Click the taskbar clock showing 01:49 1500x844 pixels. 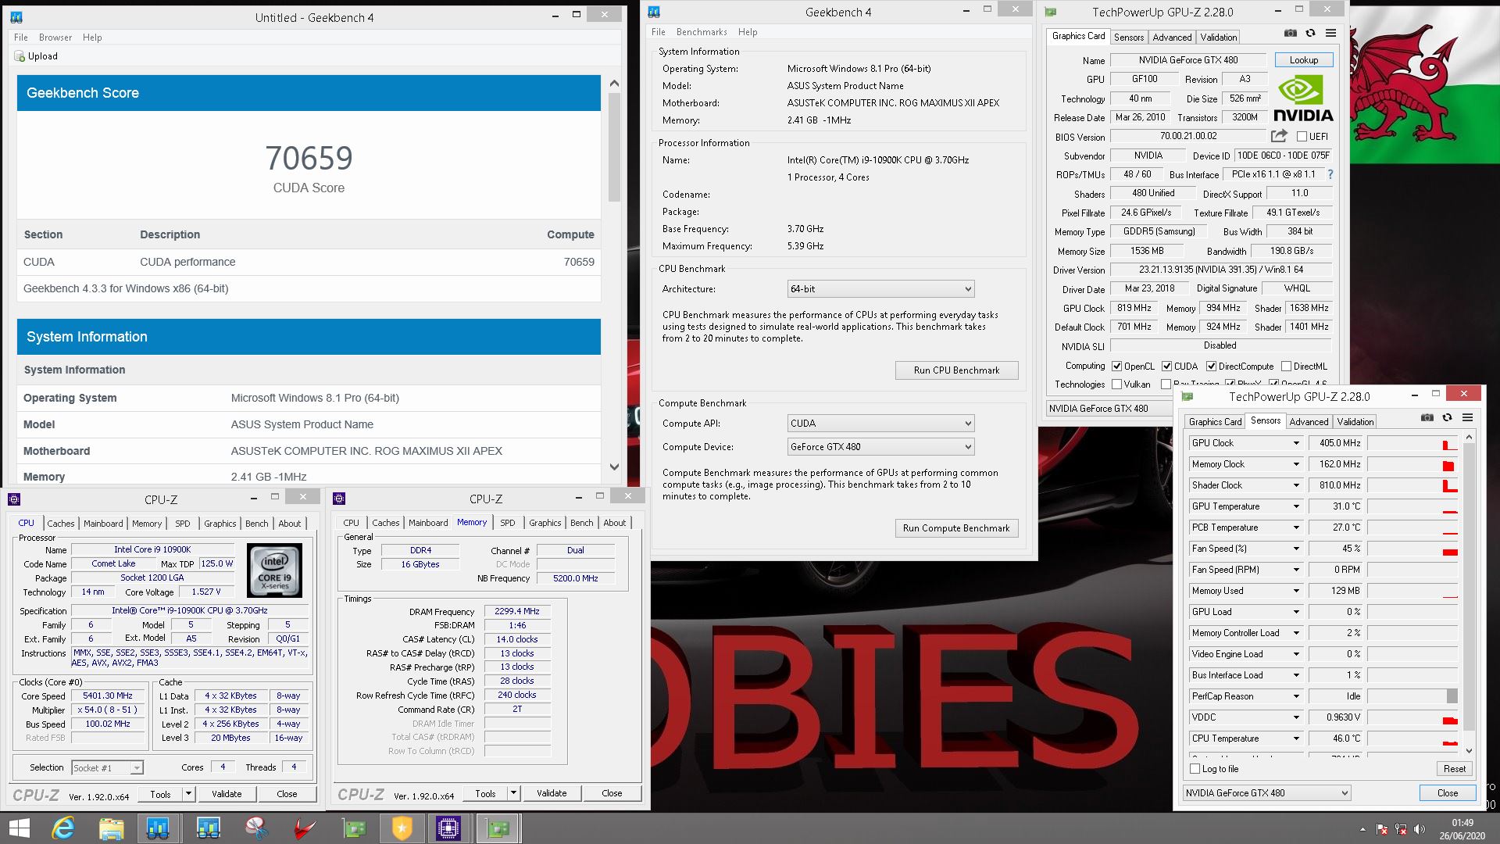click(x=1462, y=822)
